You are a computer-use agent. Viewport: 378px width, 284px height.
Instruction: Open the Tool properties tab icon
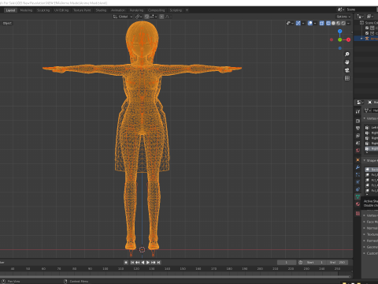coord(358,111)
